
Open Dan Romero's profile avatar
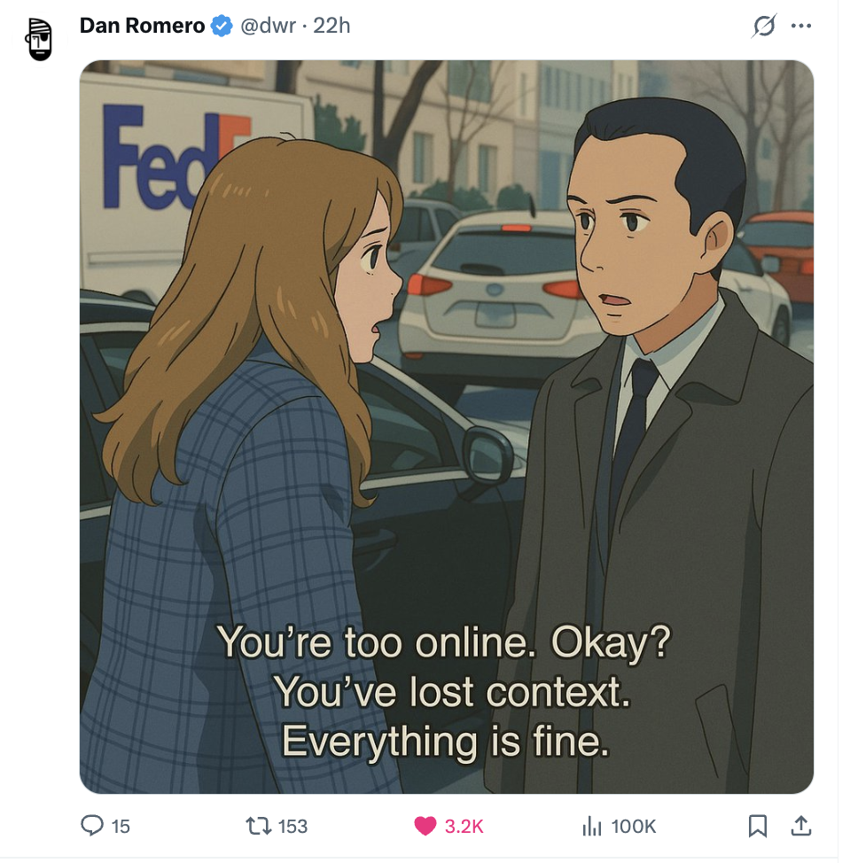39,39
